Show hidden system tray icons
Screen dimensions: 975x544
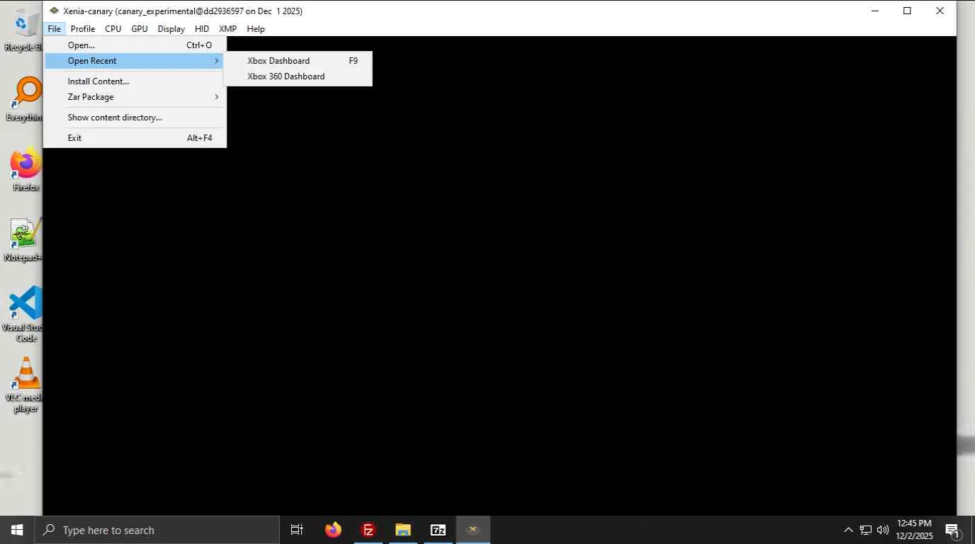848,530
